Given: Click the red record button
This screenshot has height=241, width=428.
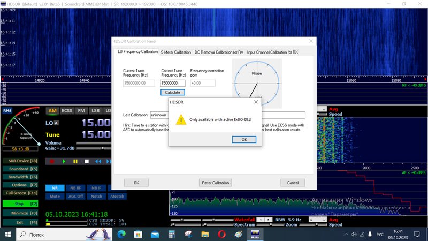Looking at the screenshot, I should click(52, 162).
